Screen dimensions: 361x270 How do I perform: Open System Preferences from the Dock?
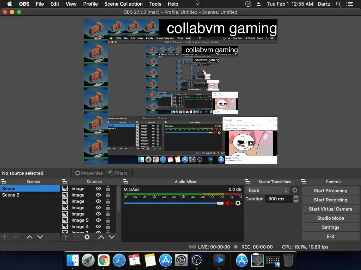click(x=181, y=260)
